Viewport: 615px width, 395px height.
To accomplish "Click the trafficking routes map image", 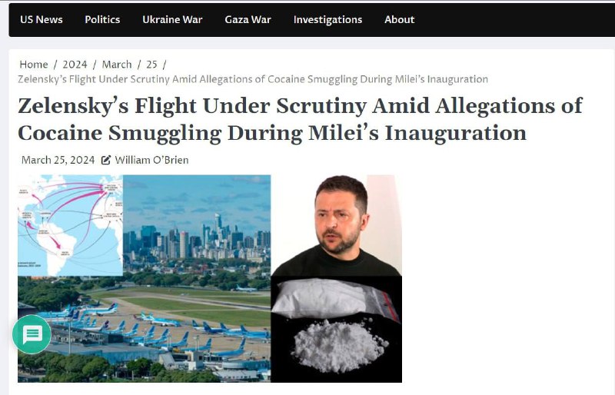I will [70, 225].
